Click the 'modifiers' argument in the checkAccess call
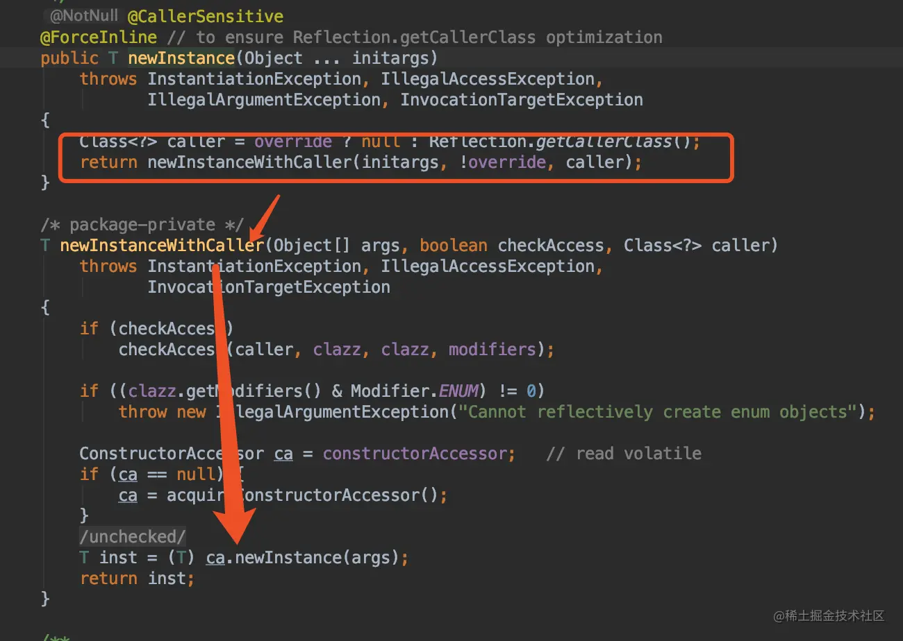Viewport: 903px width, 641px height. 492,349
